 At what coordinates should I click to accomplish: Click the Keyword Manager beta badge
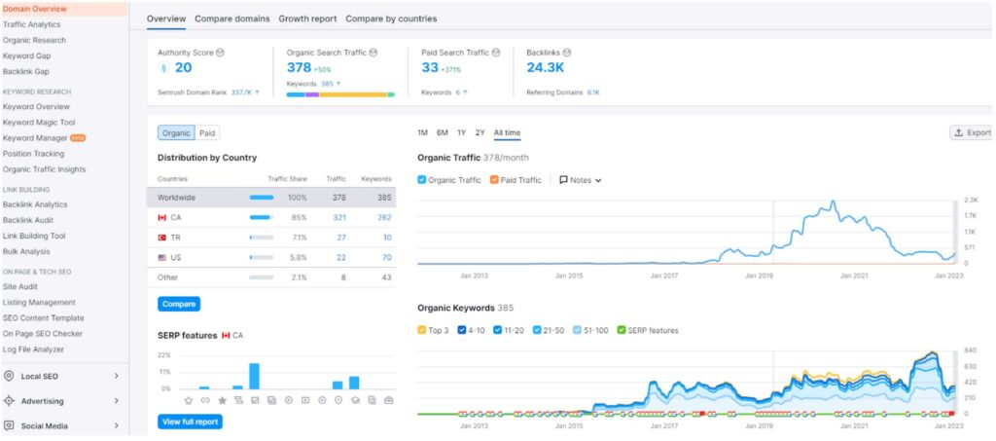point(78,138)
